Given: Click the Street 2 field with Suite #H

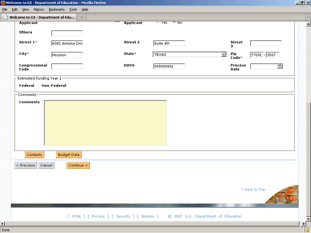Looking at the screenshot, I should pyautogui.click(x=169, y=43).
